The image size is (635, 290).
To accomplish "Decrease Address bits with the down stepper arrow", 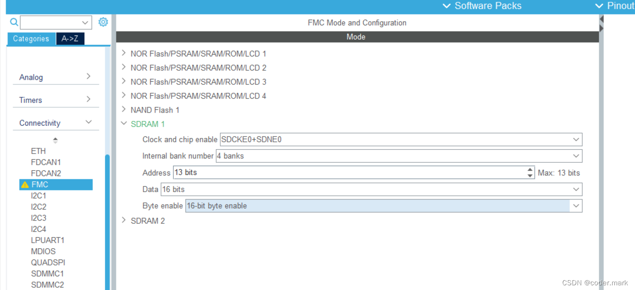I will (x=530, y=175).
